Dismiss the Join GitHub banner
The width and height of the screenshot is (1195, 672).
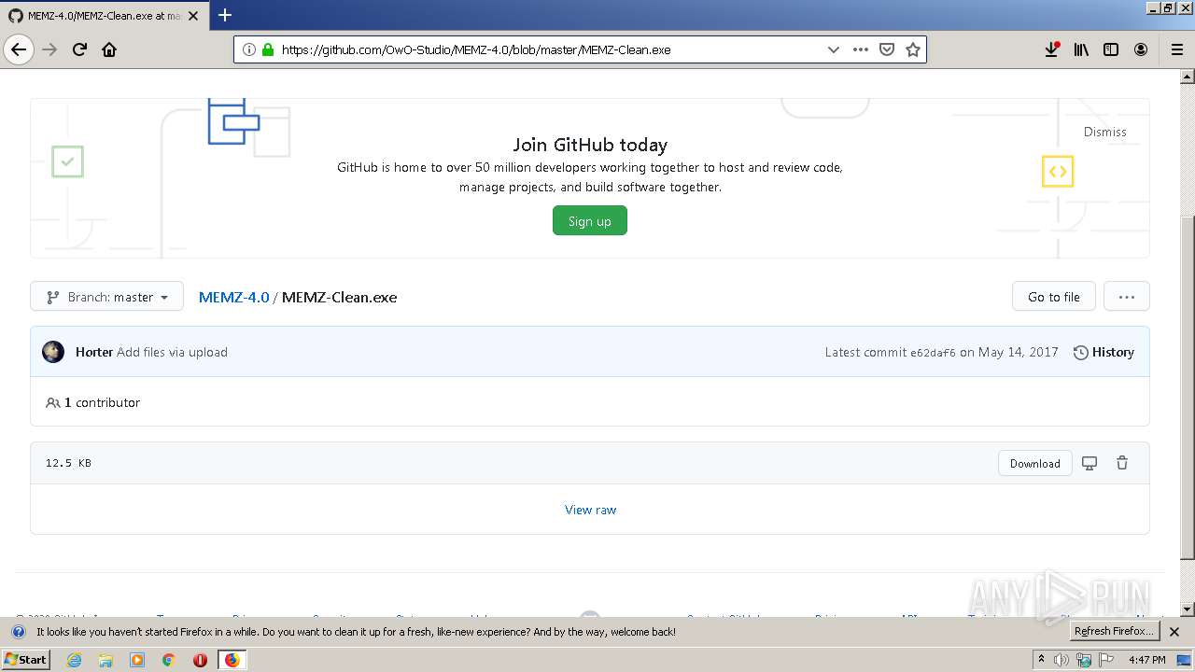(1105, 132)
